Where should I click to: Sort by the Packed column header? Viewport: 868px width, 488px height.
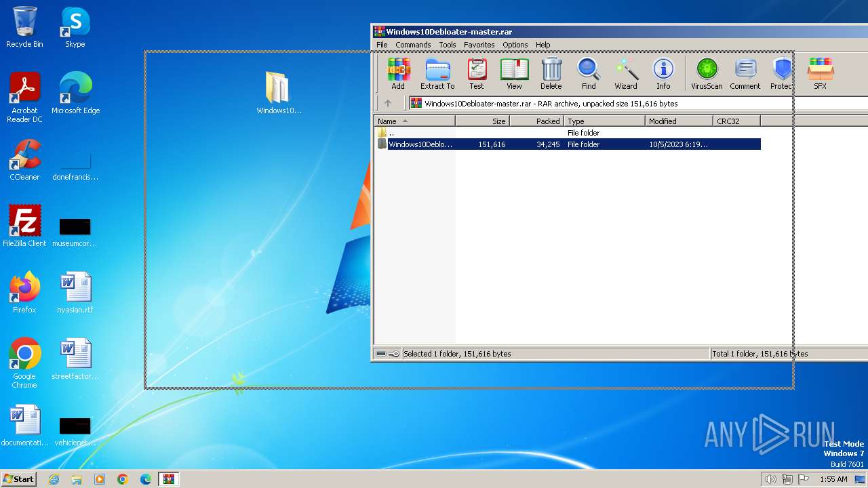click(x=537, y=121)
